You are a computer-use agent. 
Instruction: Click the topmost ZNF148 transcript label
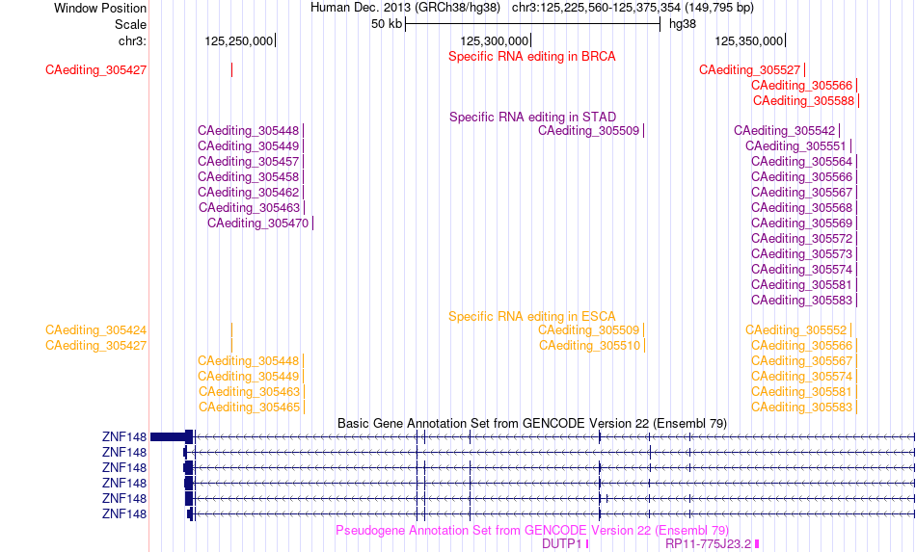(123, 437)
